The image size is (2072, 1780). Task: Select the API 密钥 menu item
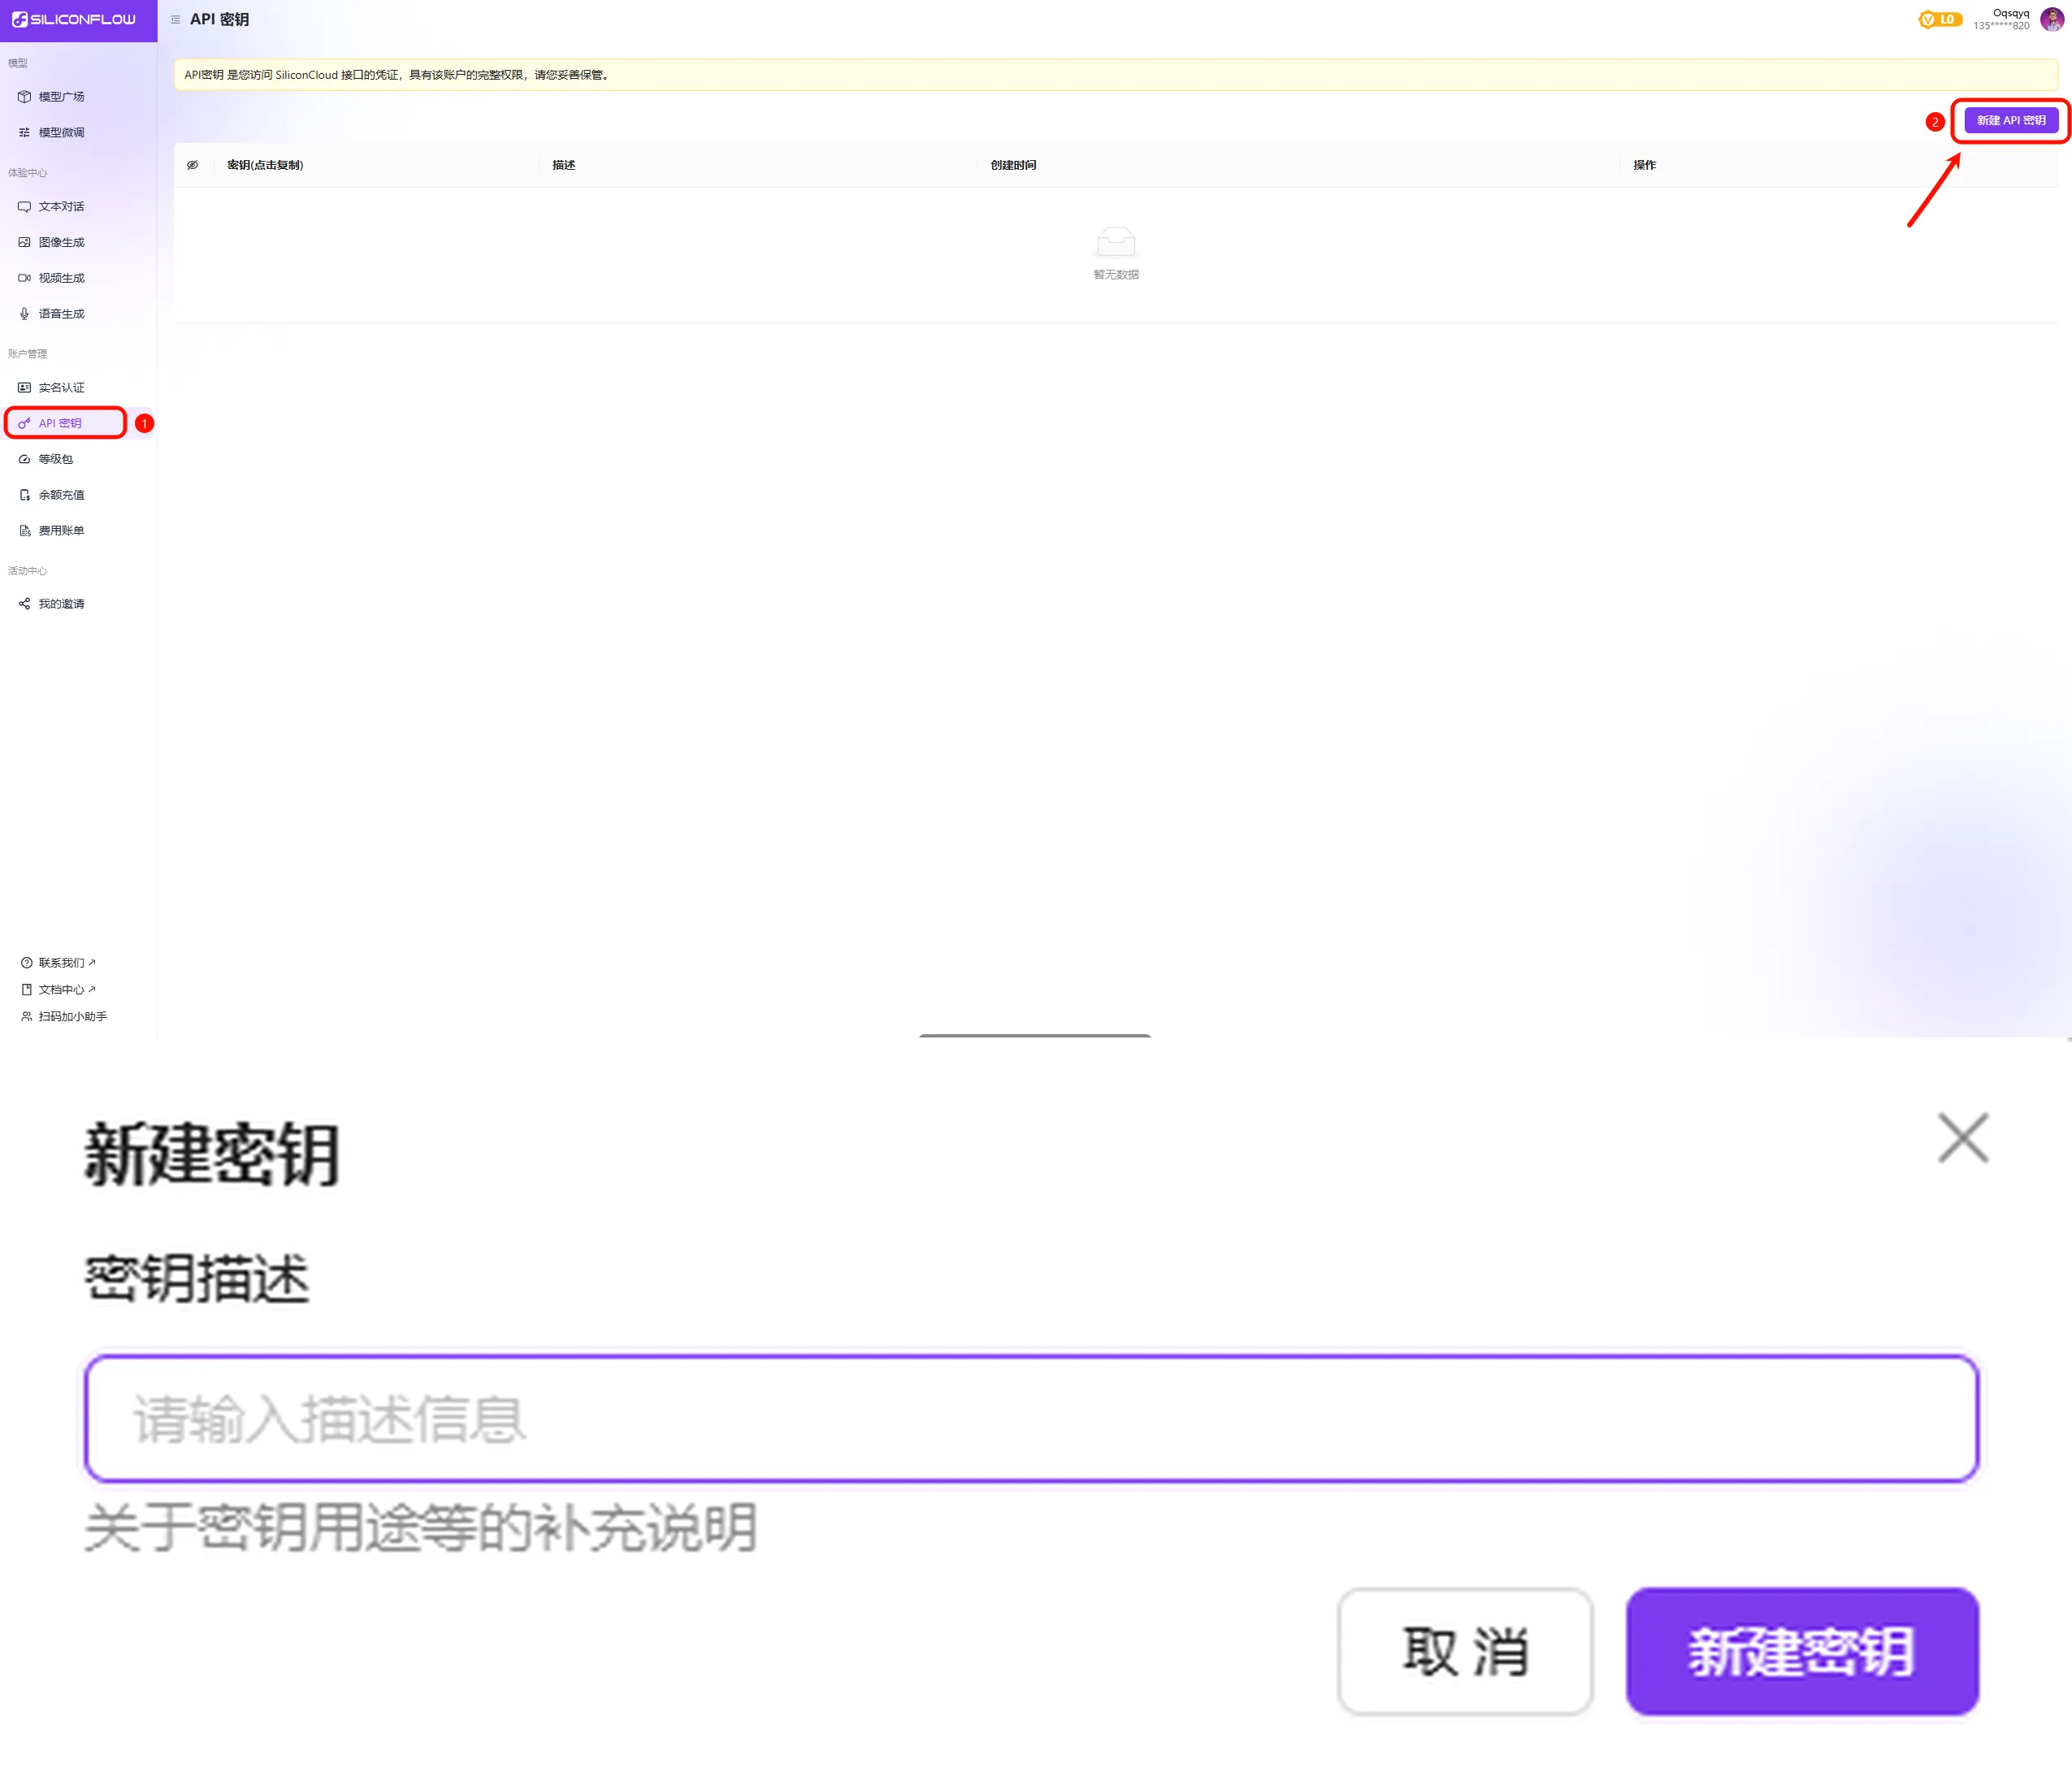point(63,422)
